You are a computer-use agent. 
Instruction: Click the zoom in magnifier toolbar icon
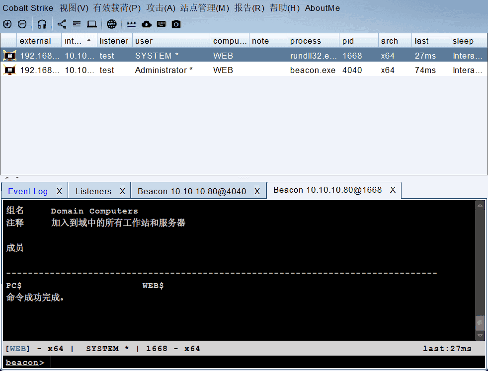tap(7, 24)
